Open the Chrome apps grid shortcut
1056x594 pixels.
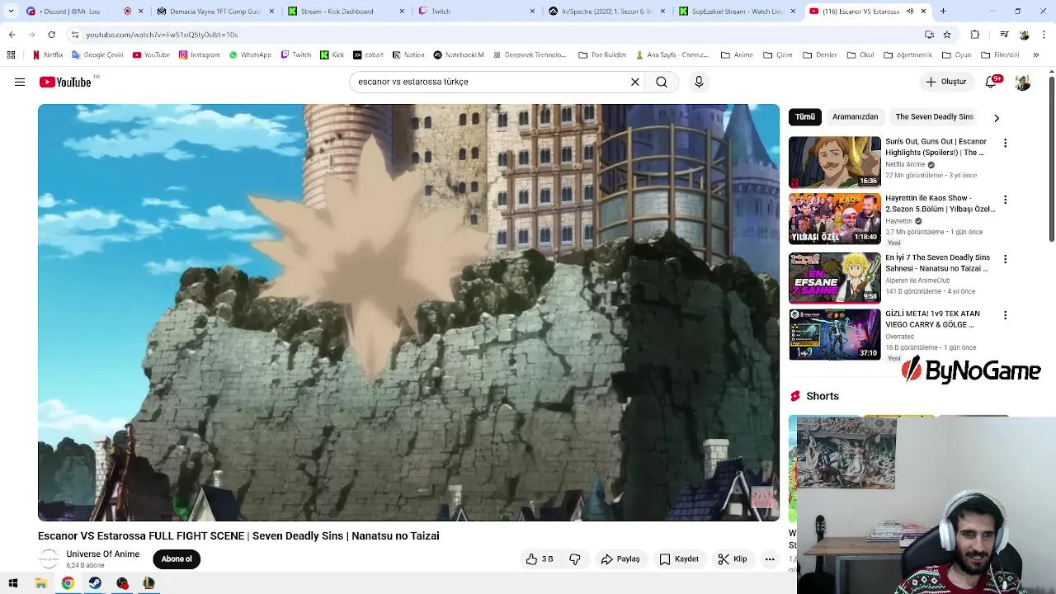click(x=11, y=55)
